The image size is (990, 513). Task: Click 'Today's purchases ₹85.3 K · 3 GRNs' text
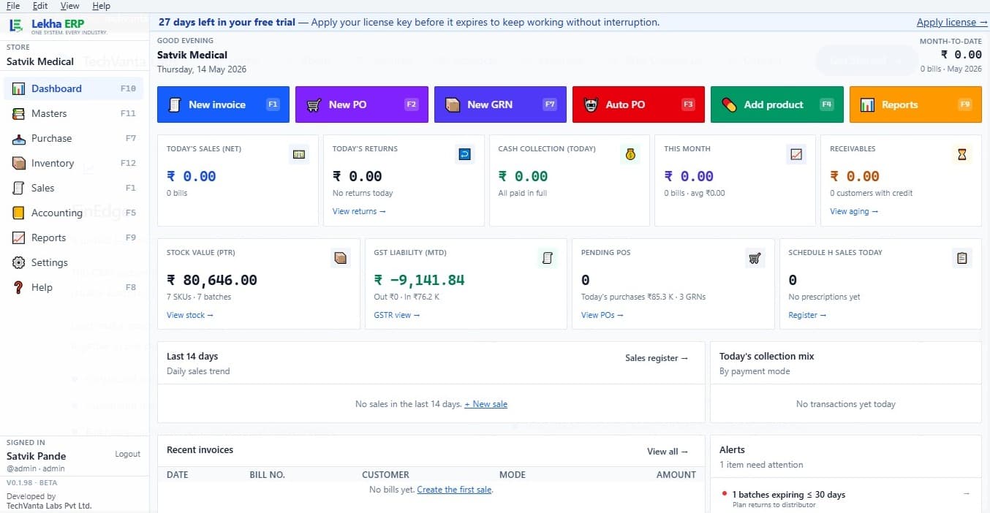tap(643, 297)
